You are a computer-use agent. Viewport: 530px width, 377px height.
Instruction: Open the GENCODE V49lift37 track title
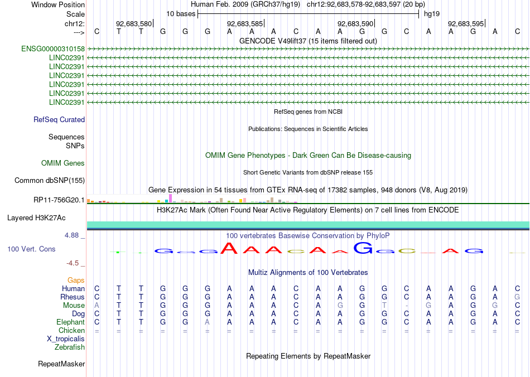(308, 41)
